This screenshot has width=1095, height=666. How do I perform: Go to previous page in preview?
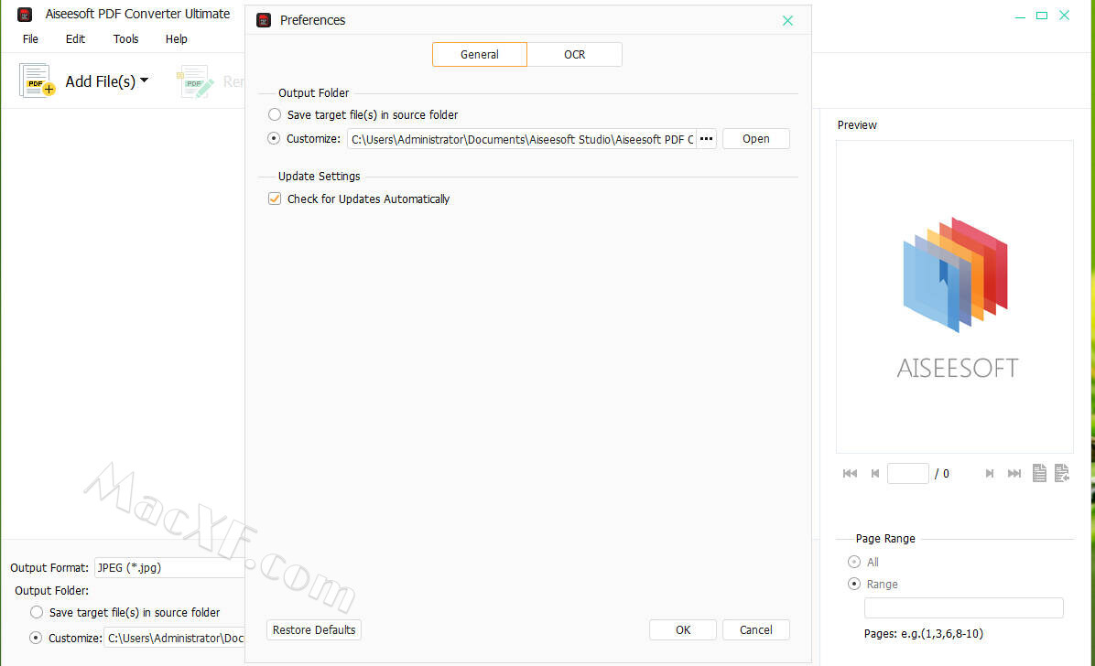[875, 473]
